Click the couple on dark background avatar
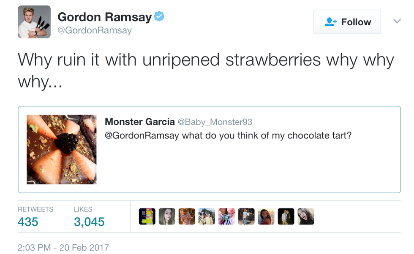 (x=286, y=216)
